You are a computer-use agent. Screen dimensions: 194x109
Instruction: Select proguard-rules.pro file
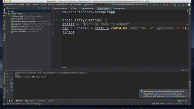(x=31, y=24)
